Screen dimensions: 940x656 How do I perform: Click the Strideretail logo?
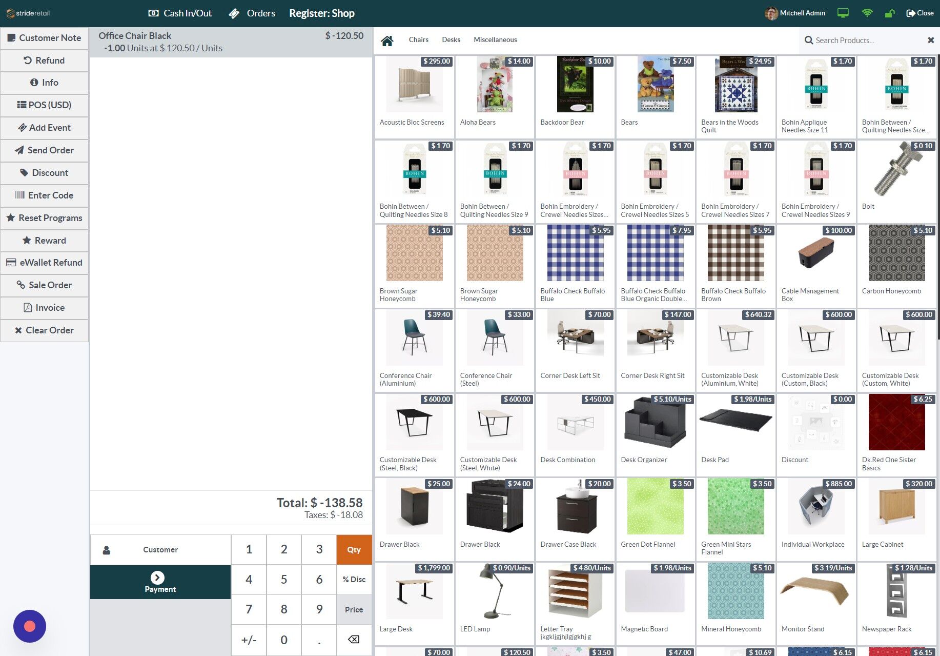point(29,13)
